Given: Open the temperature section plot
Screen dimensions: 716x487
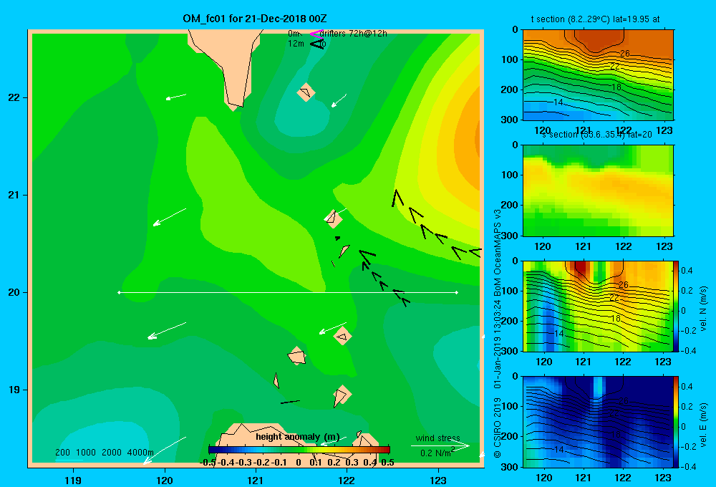Looking at the screenshot, I should (598, 75).
